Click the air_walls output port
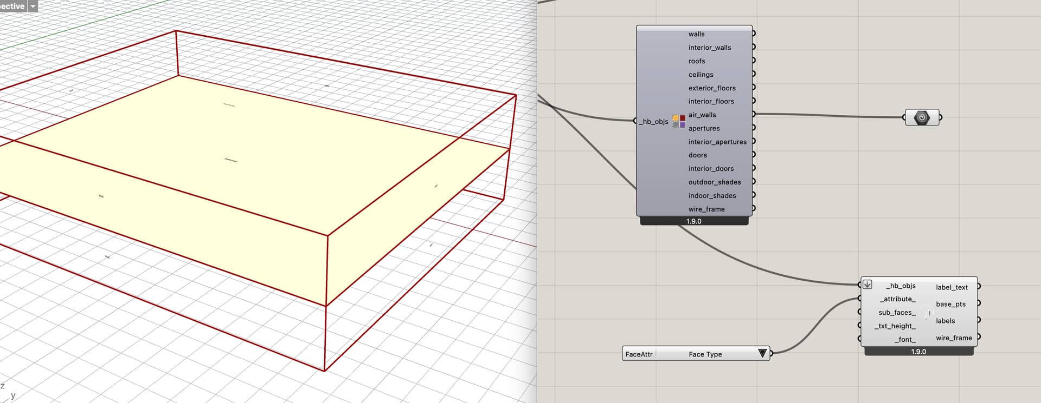The height and width of the screenshot is (403, 1041). (754, 114)
